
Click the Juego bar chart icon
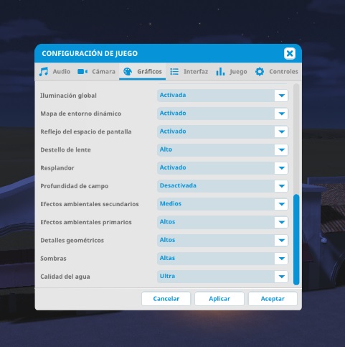pyautogui.click(x=220, y=72)
